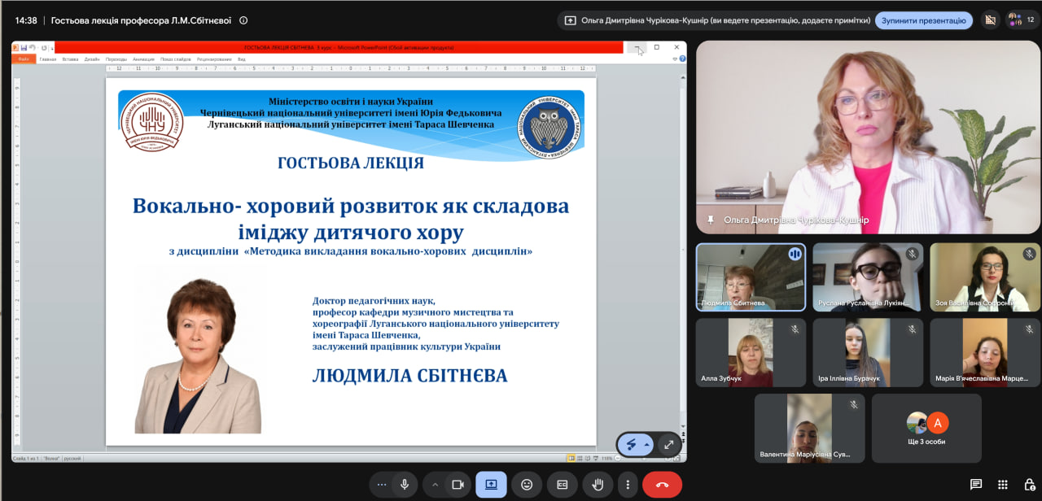1042x501 pixels.
Task: Click Зупинити презентацію button
Action: [924, 20]
